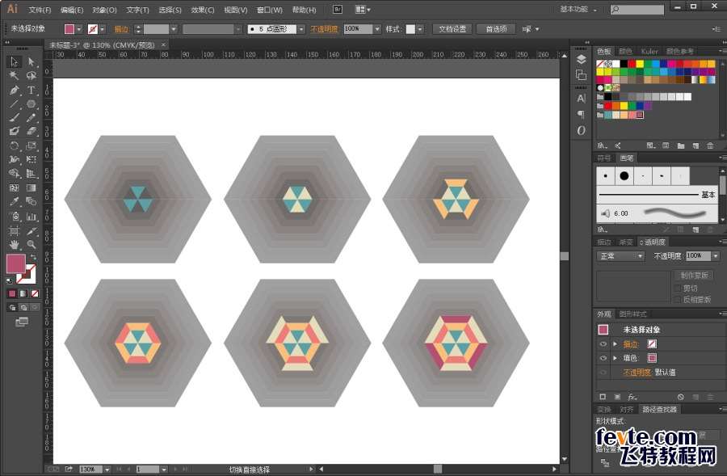
Task: Switch to the 画笔 panel tab
Action: pos(627,158)
